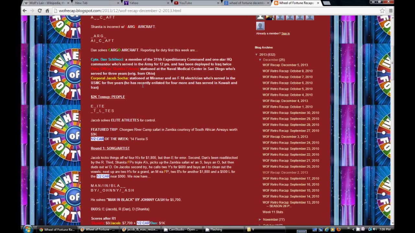This screenshot has width=415, height=233.
Task: Click the taskbar clock showing 7:09 PM
Action: pyautogui.click(x=385, y=229)
